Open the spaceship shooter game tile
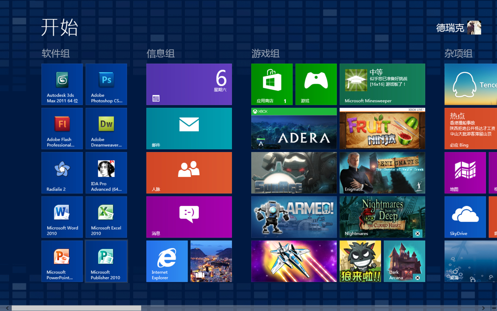Viewport: 497px width, 311px height. tap(294, 261)
